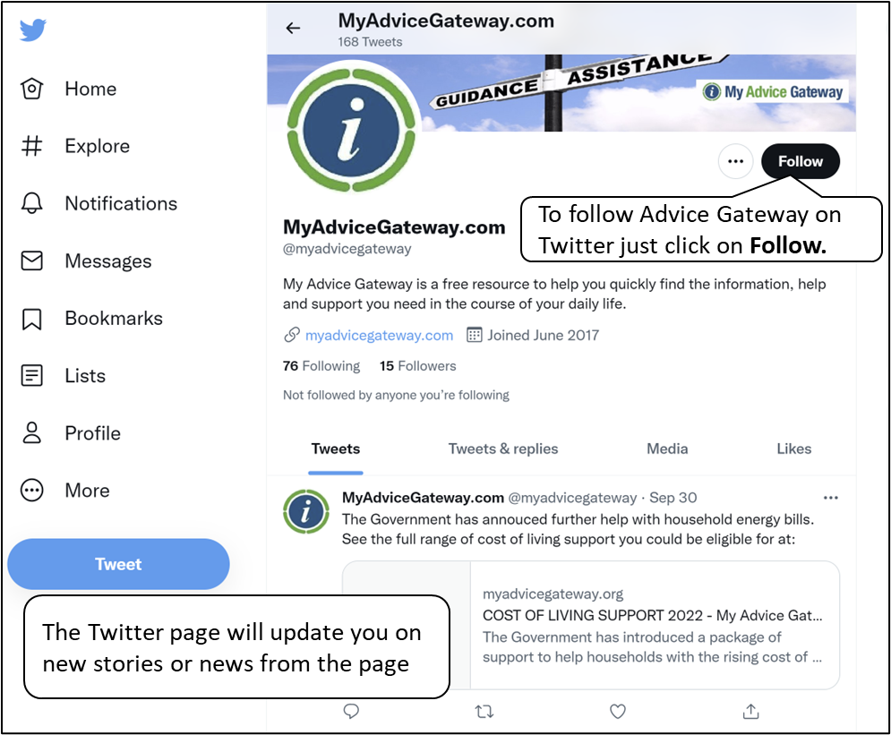The height and width of the screenshot is (735, 891).
Task: Follow MyAdviceGateway.com account
Action: [800, 161]
